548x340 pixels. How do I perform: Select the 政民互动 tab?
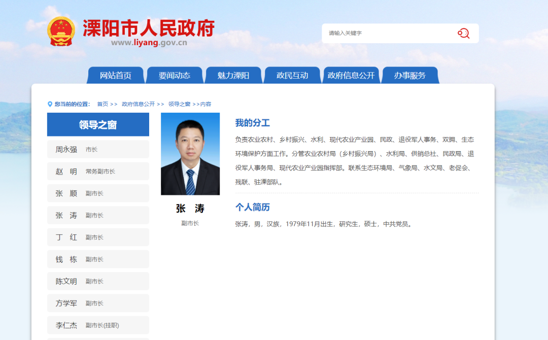pos(292,75)
